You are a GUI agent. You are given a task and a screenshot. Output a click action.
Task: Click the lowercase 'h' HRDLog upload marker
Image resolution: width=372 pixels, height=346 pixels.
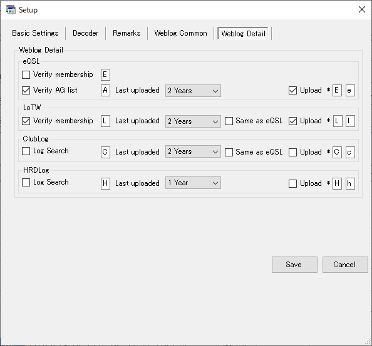pyautogui.click(x=350, y=183)
